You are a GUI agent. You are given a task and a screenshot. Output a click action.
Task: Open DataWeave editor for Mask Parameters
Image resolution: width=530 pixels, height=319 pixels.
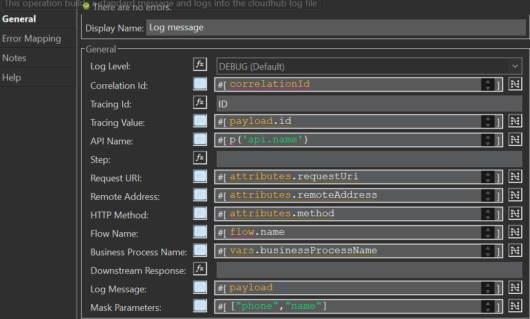point(515,306)
